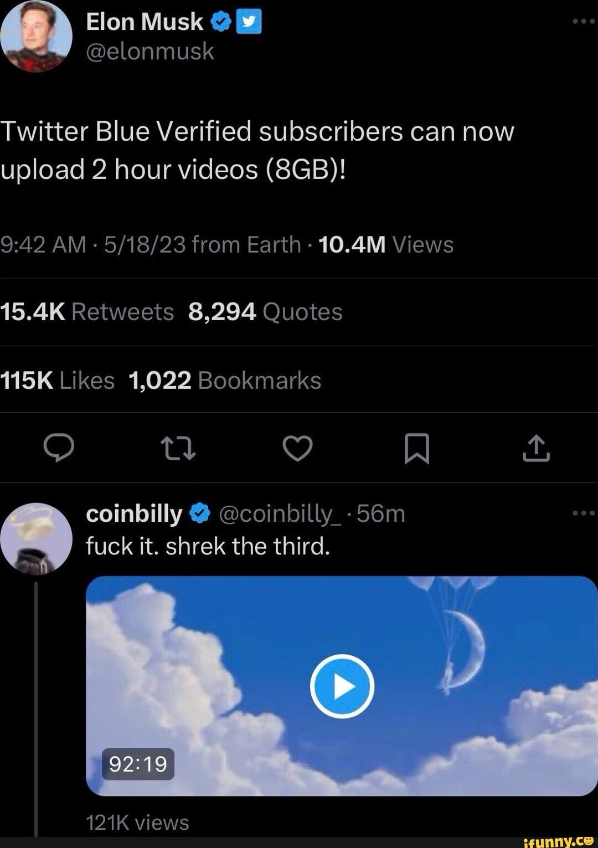View the 115K Likes list
The width and height of the screenshot is (598, 848).
tap(57, 380)
